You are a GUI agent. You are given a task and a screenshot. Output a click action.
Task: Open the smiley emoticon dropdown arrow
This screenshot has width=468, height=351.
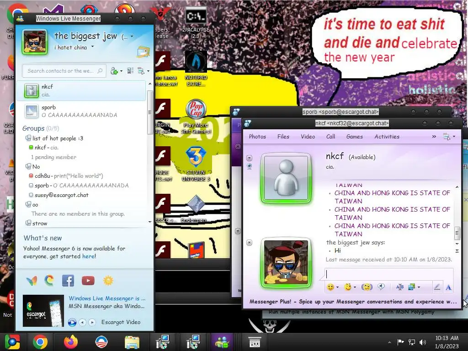pos(337,287)
